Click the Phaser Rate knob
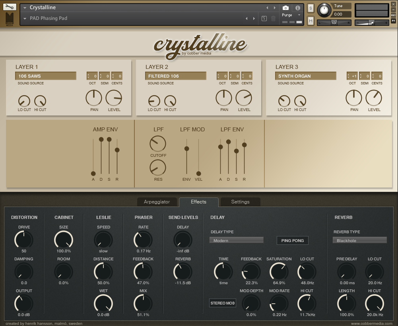Screen dimensions: 398x326 pos(143,240)
